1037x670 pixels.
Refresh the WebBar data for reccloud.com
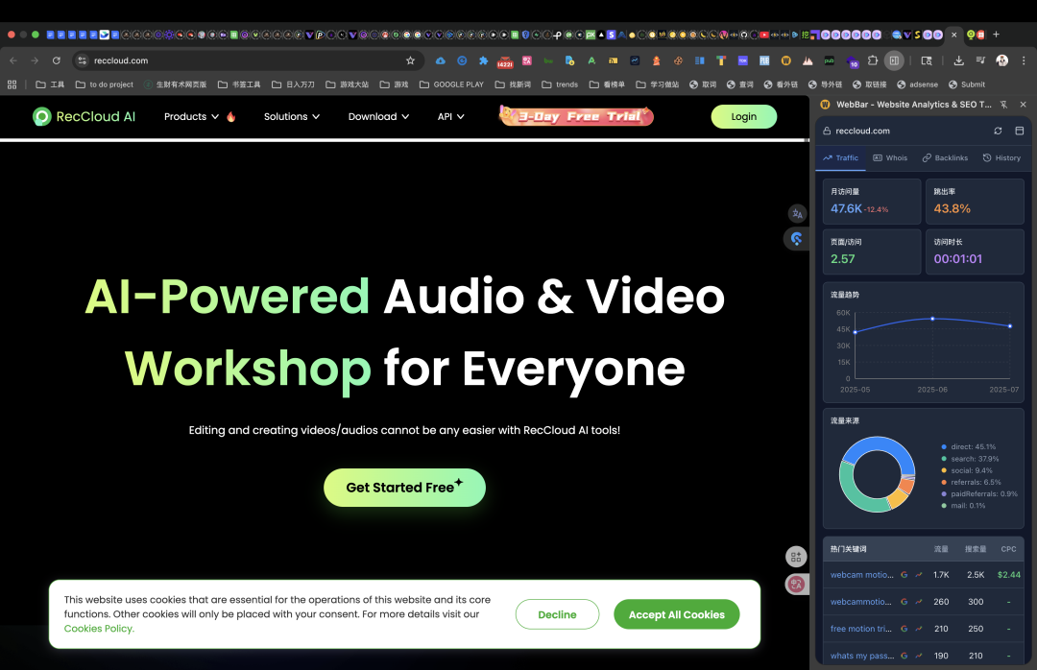tap(998, 131)
